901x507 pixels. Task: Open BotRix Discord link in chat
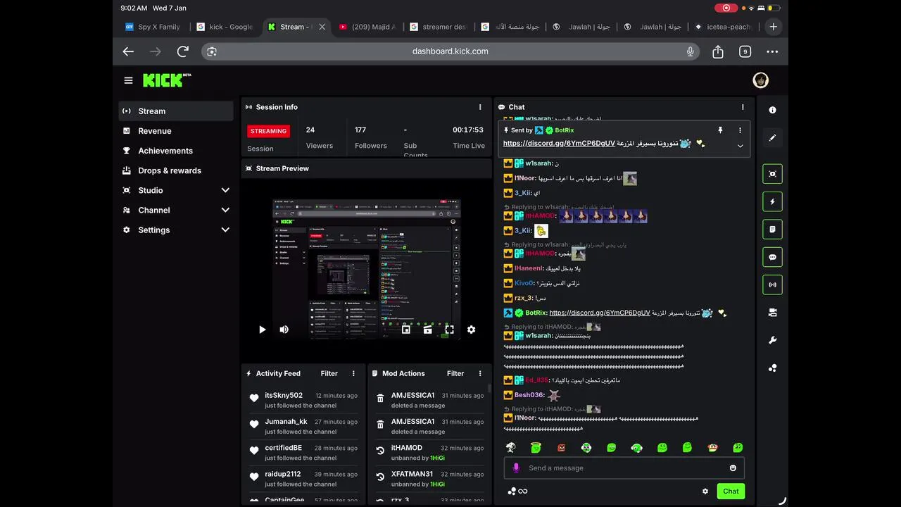pyautogui.click(x=600, y=313)
